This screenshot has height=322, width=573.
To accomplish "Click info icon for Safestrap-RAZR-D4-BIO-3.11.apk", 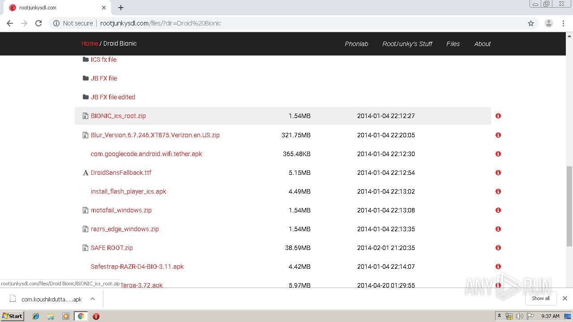I will tap(498, 267).
